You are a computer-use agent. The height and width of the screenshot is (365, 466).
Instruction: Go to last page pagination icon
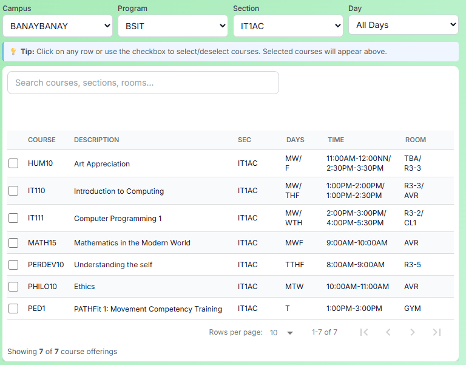[x=437, y=332]
